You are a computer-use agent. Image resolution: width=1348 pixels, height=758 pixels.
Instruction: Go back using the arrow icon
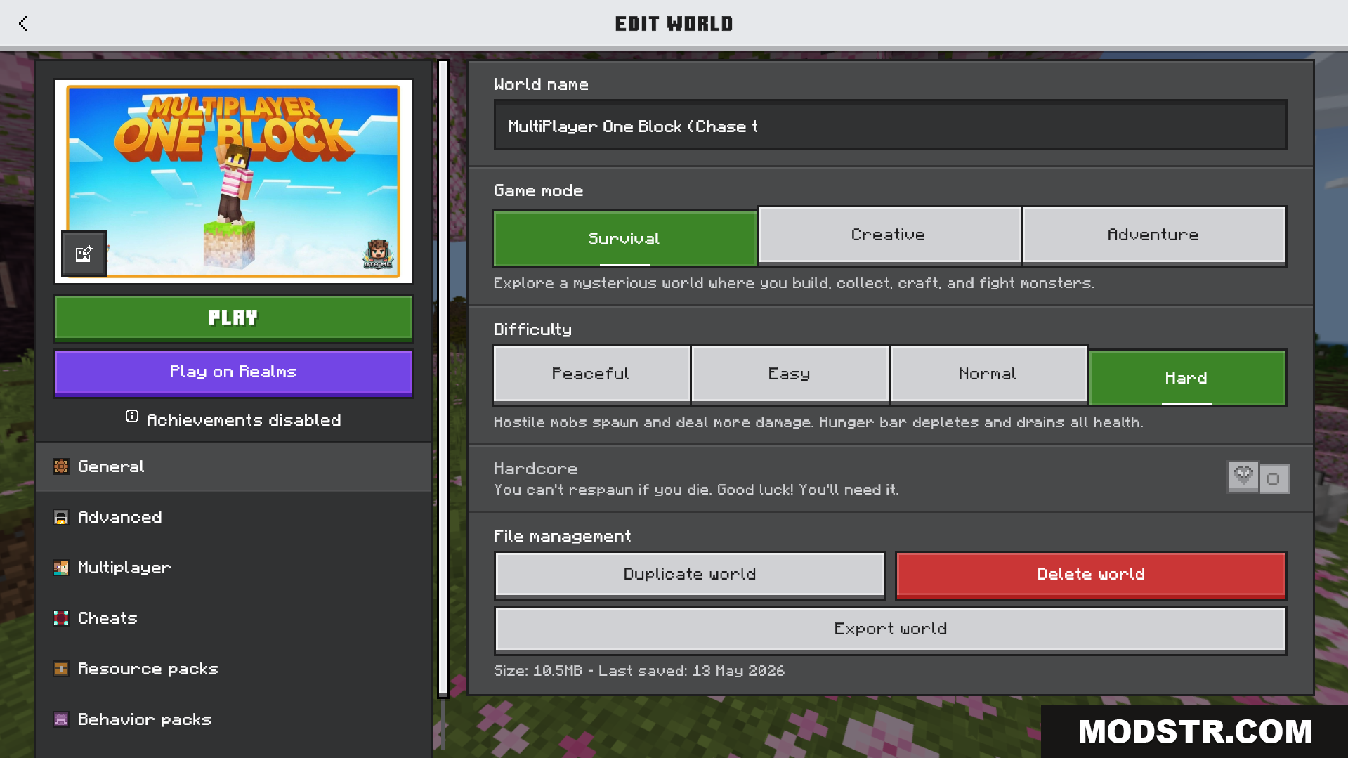pyautogui.click(x=23, y=23)
